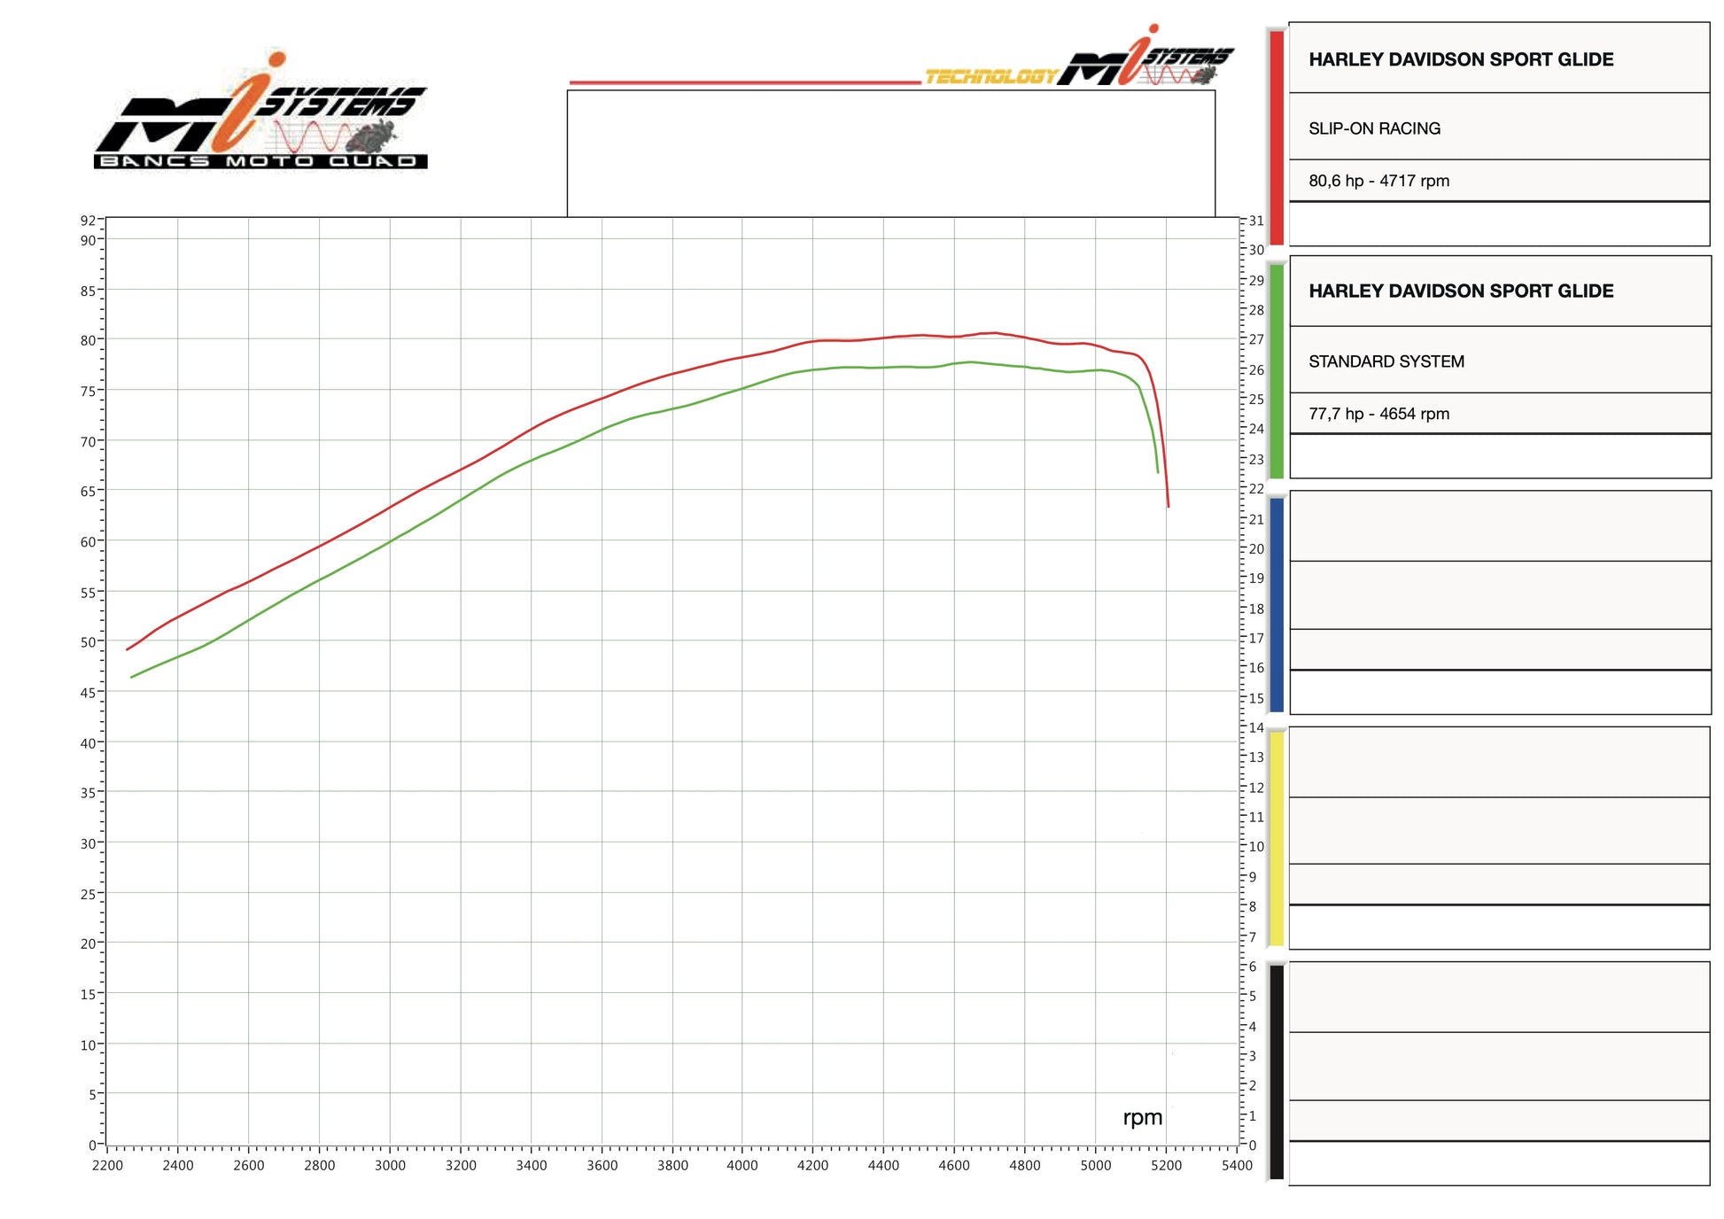
Task: Click the 3000 tick on the rpm axis
Action: (390, 1166)
